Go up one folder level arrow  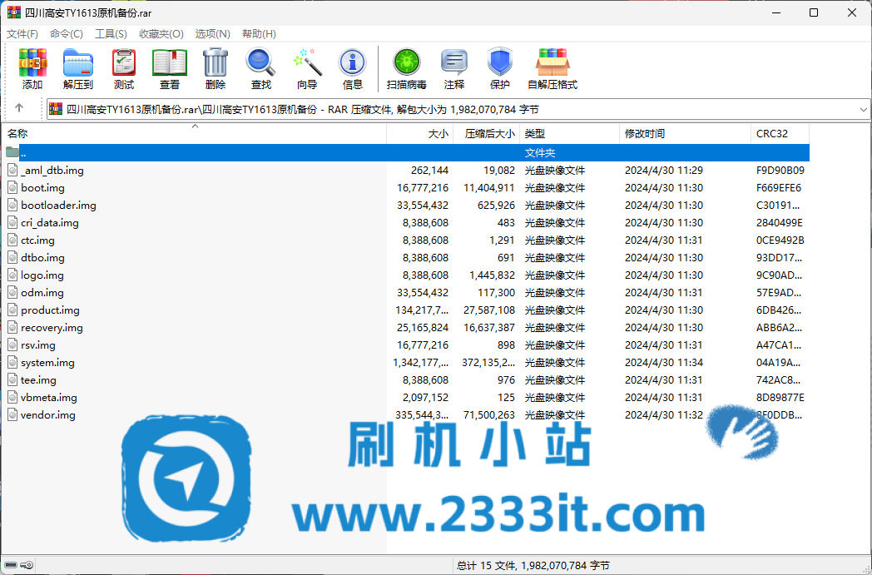pyautogui.click(x=19, y=108)
